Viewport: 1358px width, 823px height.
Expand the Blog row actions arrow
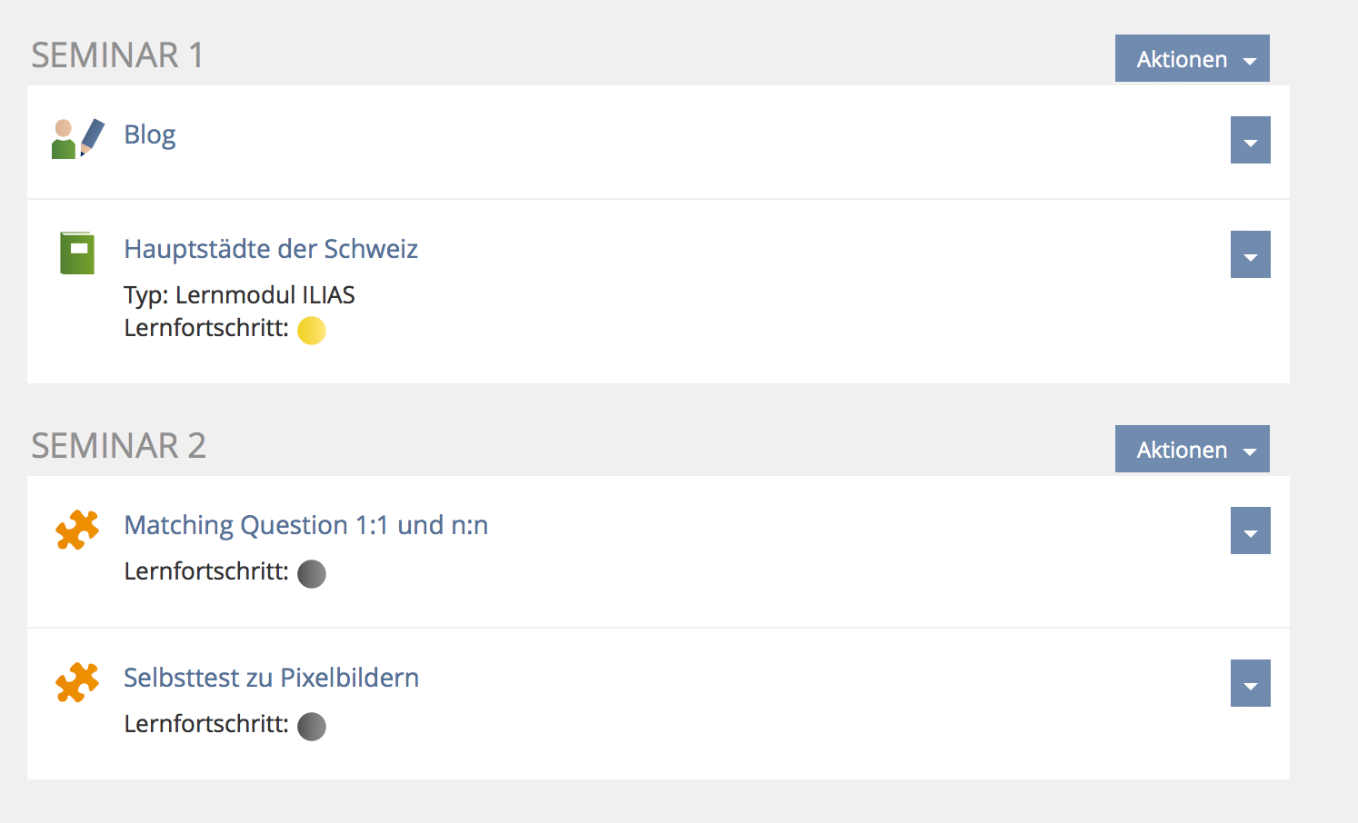point(1250,141)
